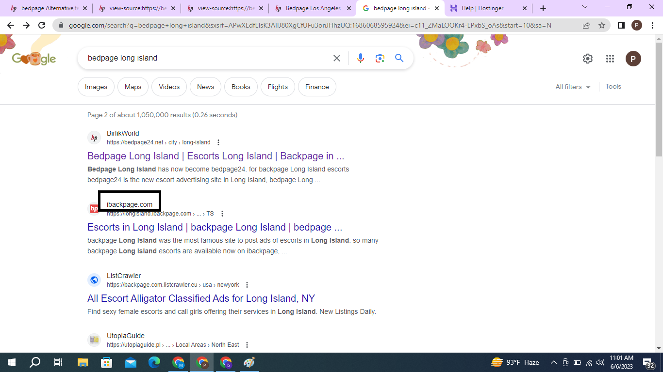The image size is (663, 372).
Task: Open the clock showing 11:01 AM
Action: pyautogui.click(x=621, y=362)
